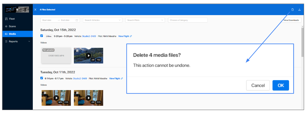Confirm deletion with the OK button
306x116 pixels.
point(281,86)
